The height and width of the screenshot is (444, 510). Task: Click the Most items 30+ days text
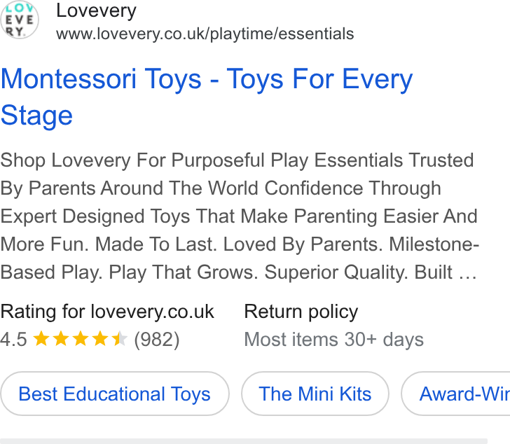(x=334, y=340)
